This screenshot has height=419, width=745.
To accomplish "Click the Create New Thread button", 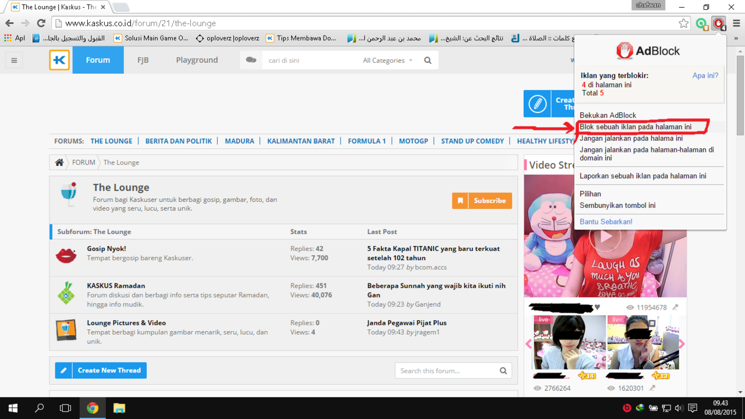I will (101, 370).
